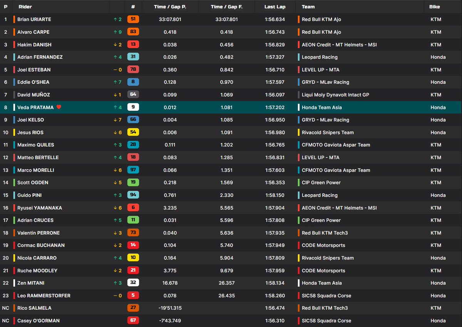This screenshot has height=327, width=462.
Task: Click the red number 67 badge
Action: point(133,320)
